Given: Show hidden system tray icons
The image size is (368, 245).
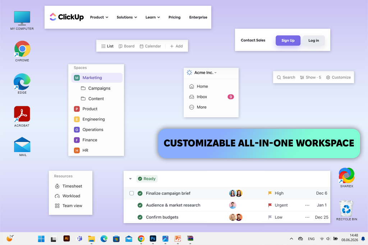Looking at the screenshot, I should click(291, 239).
